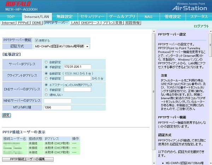The height and width of the screenshot is (165, 212).
Task: Click the ログアウト link
Action: [201, 26]
